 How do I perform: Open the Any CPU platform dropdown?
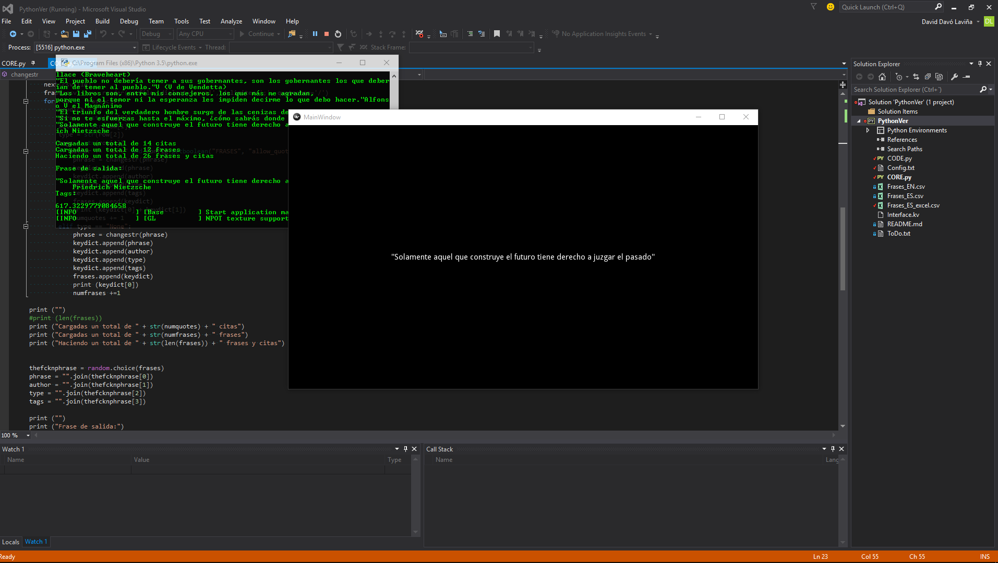pyautogui.click(x=206, y=34)
